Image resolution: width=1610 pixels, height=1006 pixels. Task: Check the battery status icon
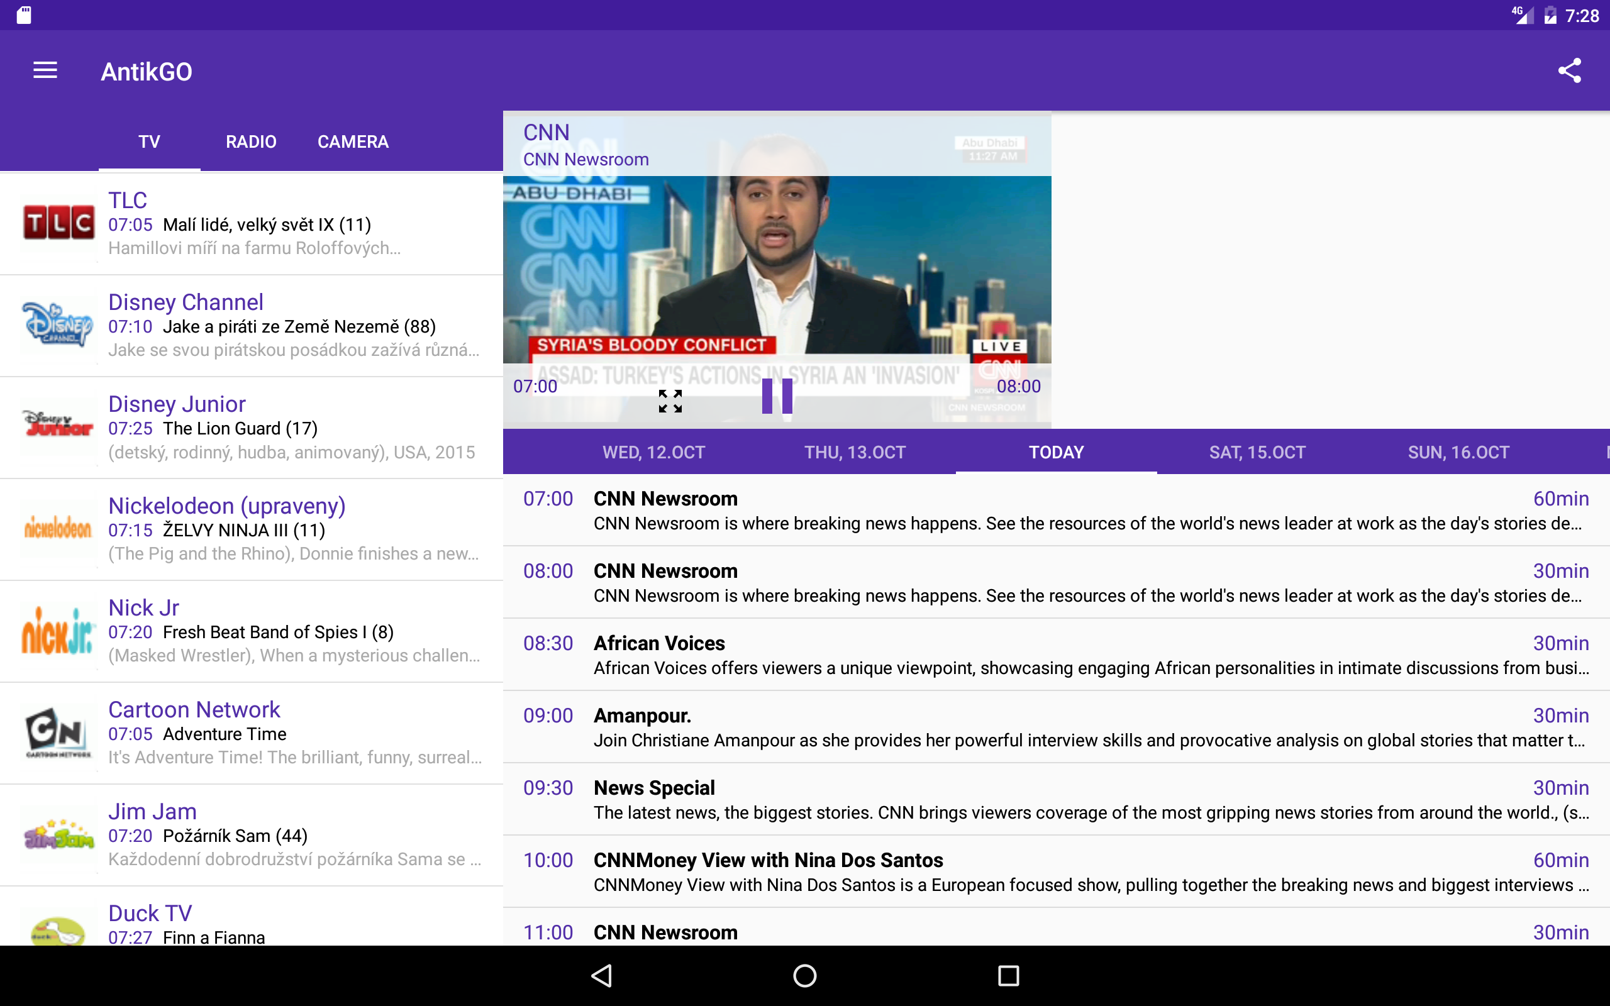[x=1551, y=14]
